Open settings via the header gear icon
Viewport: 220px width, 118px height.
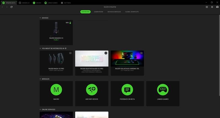(x=212, y=7)
